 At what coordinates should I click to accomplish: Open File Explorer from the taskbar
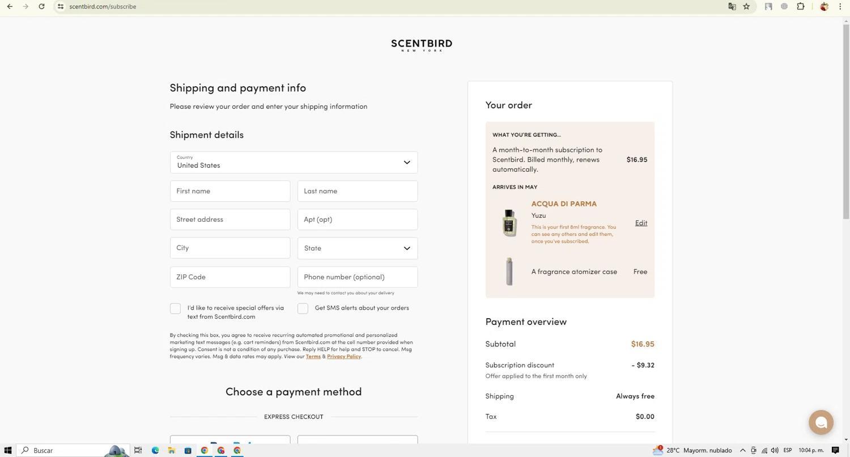(171, 450)
